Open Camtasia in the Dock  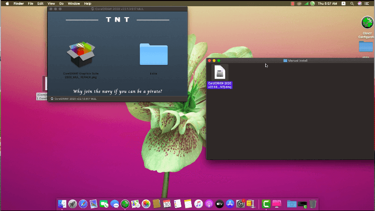point(266,204)
